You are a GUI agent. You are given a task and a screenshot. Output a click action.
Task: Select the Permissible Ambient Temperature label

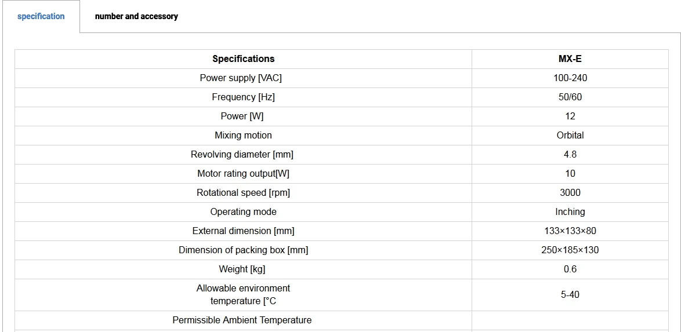(242, 320)
